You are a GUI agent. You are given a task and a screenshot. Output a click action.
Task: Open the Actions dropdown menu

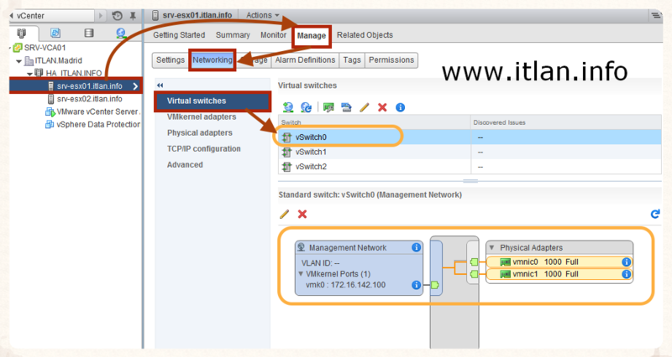click(x=264, y=15)
